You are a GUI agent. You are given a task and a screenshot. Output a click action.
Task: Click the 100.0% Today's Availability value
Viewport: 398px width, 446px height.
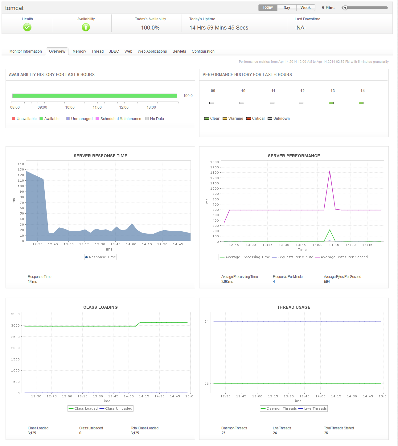tap(150, 28)
